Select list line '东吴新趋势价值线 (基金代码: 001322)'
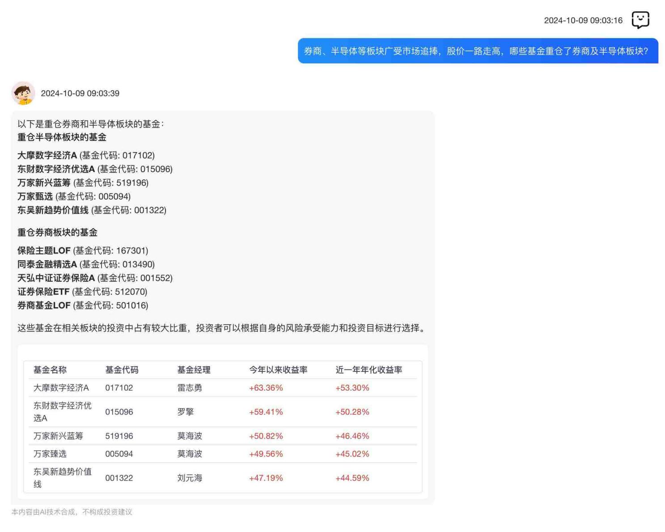Screen dimensions: 665x532 pyautogui.click(x=92, y=210)
